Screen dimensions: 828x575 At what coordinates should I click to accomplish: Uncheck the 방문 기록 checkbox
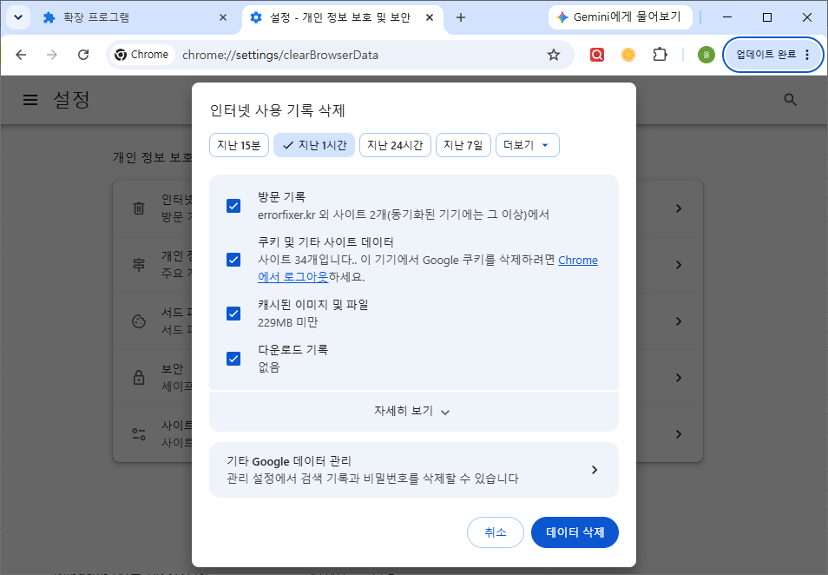pyautogui.click(x=233, y=206)
